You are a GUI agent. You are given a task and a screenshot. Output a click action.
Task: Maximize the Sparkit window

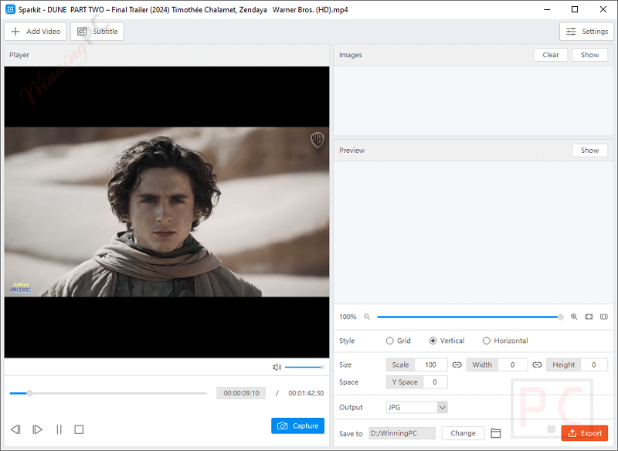(x=575, y=9)
